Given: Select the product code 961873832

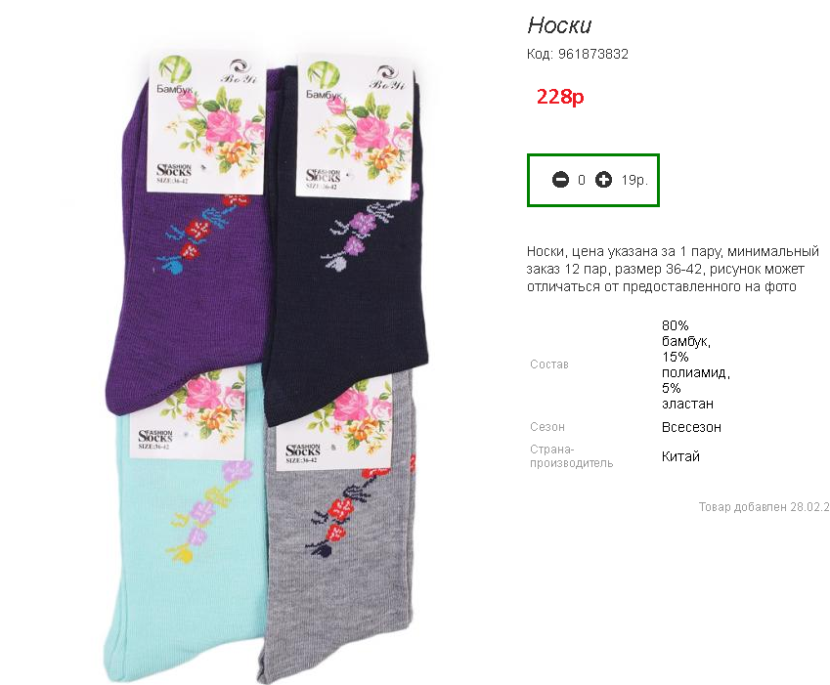Looking at the screenshot, I should [x=592, y=54].
